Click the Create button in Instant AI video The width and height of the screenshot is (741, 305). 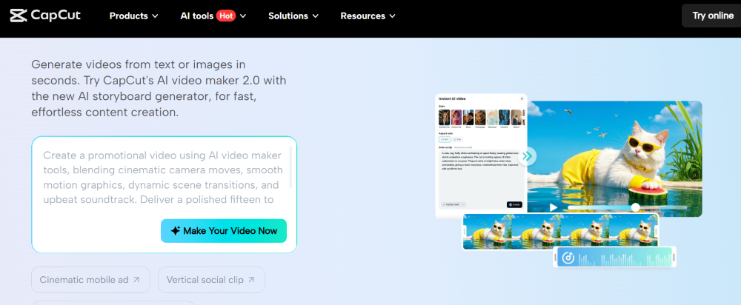(x=514, y=204)
